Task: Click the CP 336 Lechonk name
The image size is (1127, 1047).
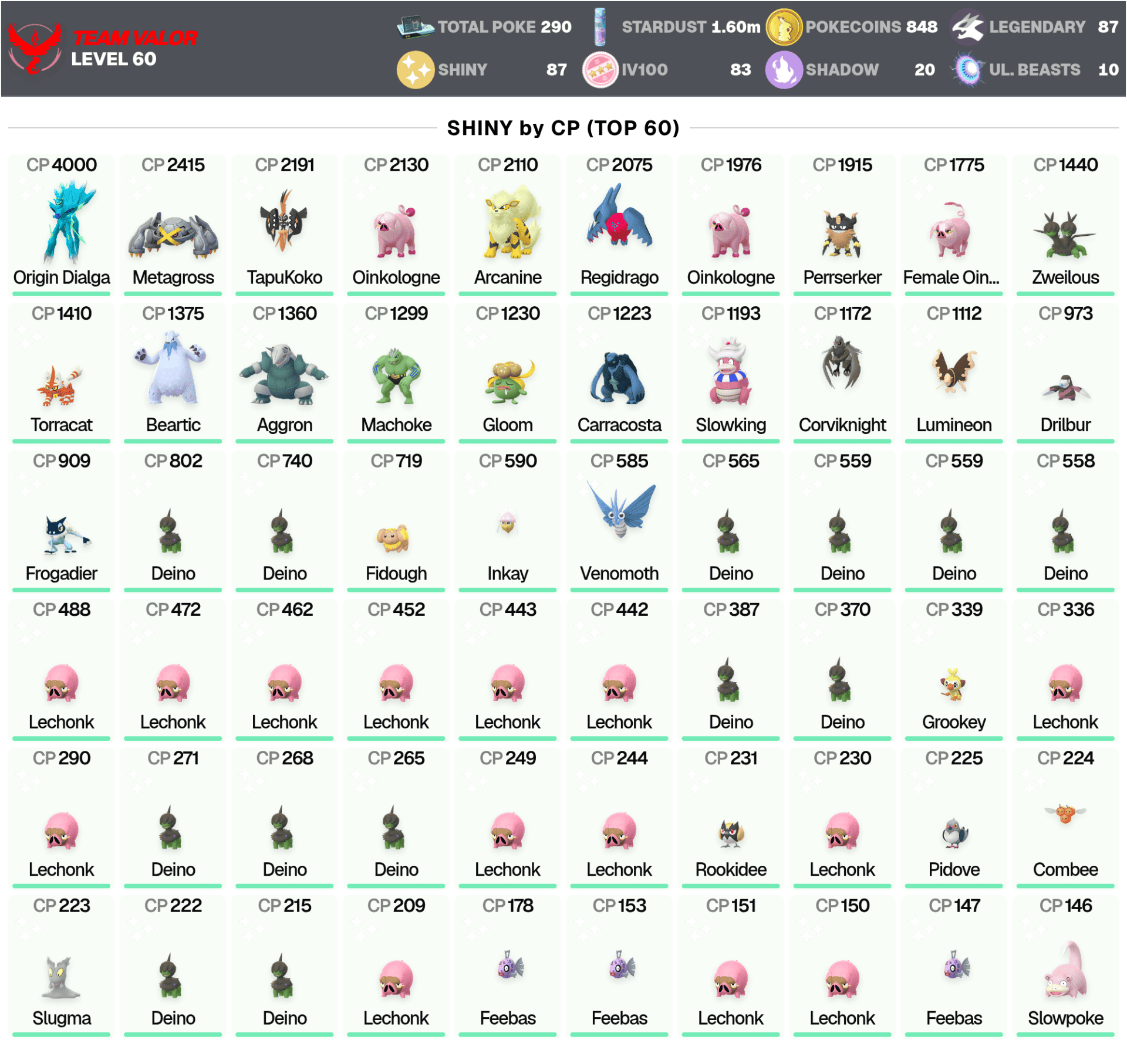Action: [1065, 722]
